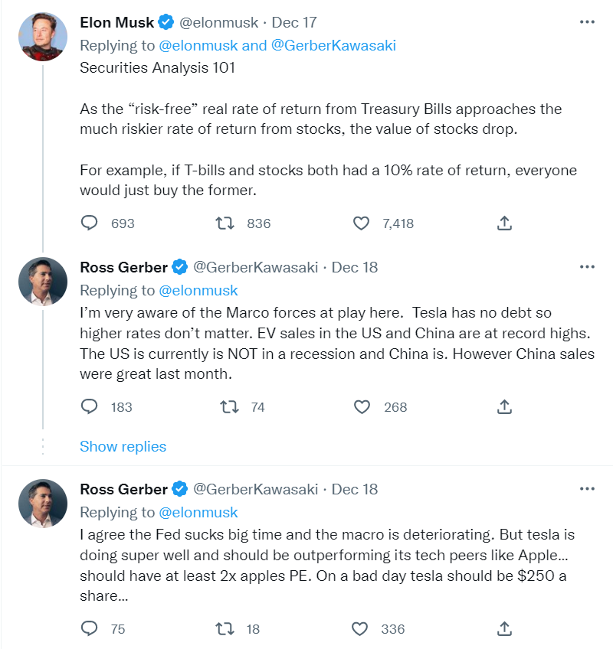Like Ross Gerber's tweet with 336 likes
Screen dimensions: 613x649
pos(362,629)
